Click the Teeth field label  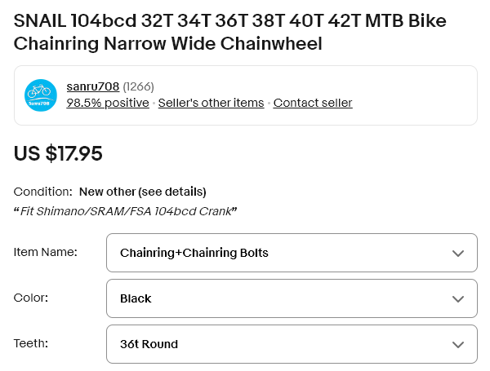pyautogui.click(x=32, y=343)
